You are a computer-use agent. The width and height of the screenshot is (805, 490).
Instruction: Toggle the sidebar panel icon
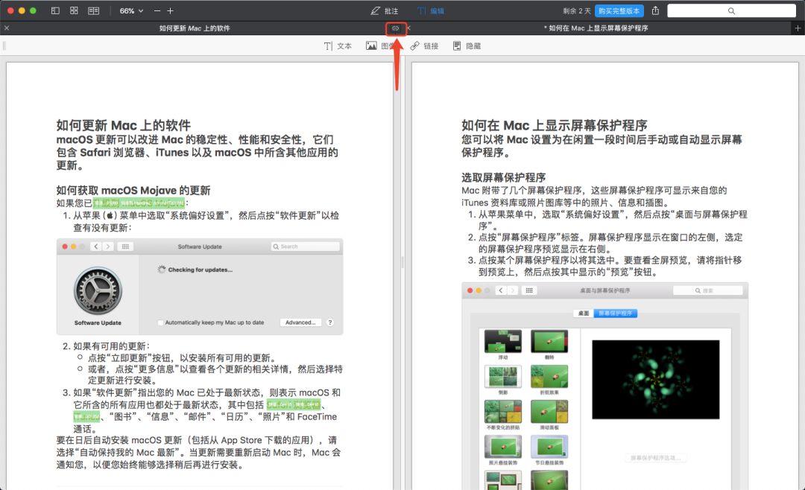coord(55,10)
